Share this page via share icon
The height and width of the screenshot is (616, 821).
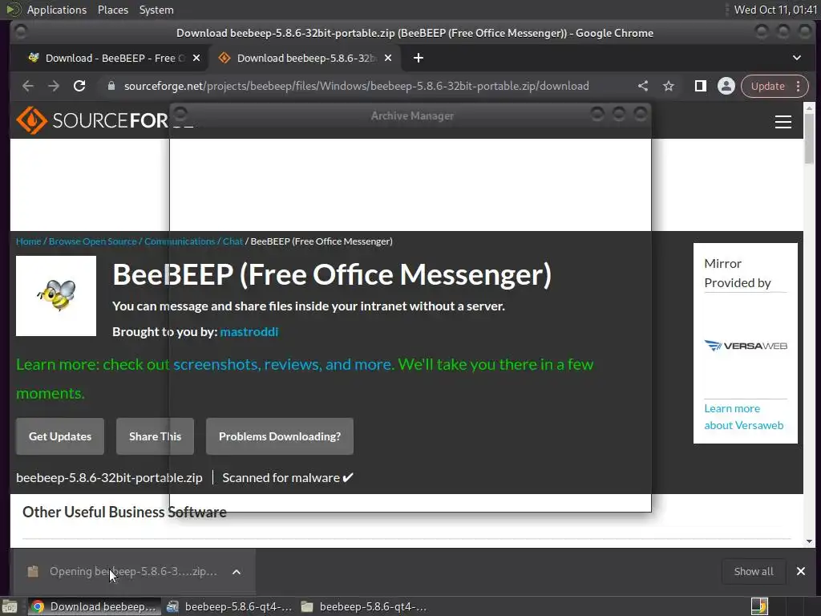point(643,86)
